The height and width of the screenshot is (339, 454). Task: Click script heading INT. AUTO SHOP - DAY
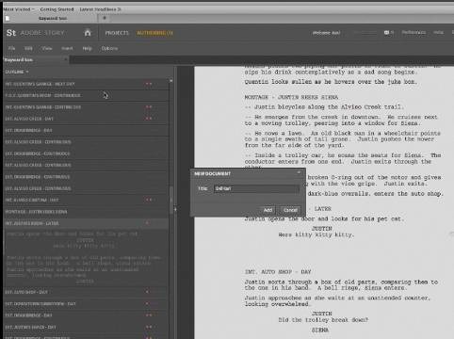(278, 272)
